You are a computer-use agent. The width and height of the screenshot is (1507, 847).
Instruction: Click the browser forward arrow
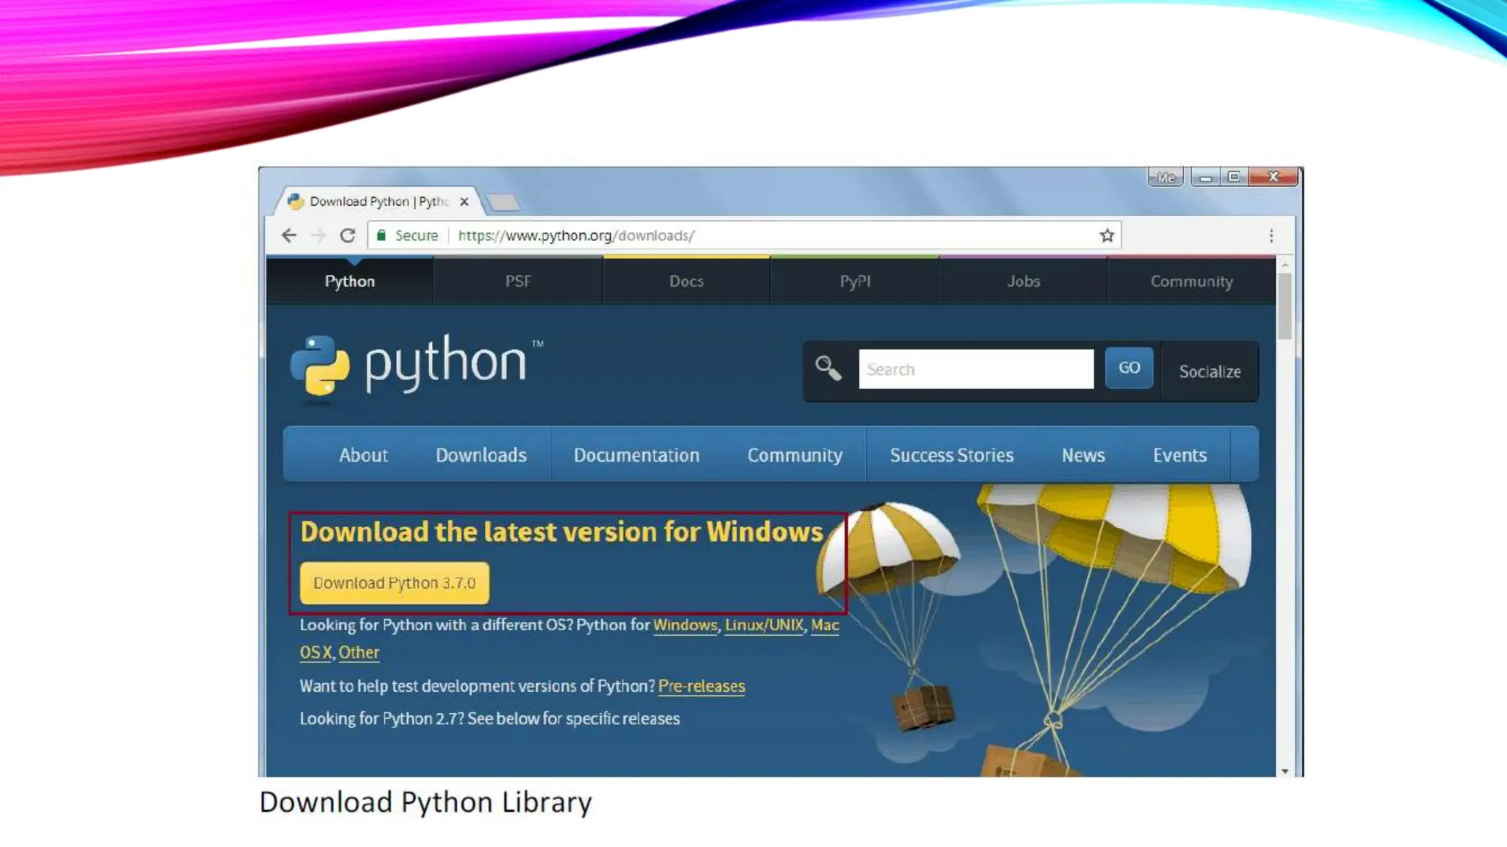(318, 235)
